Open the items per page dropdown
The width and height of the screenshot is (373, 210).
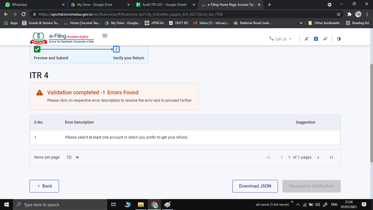point(73,157)
